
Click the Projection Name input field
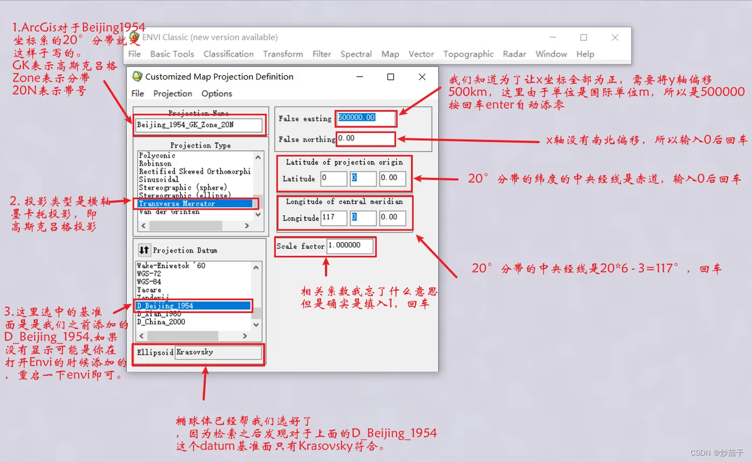tap(199, 124)
